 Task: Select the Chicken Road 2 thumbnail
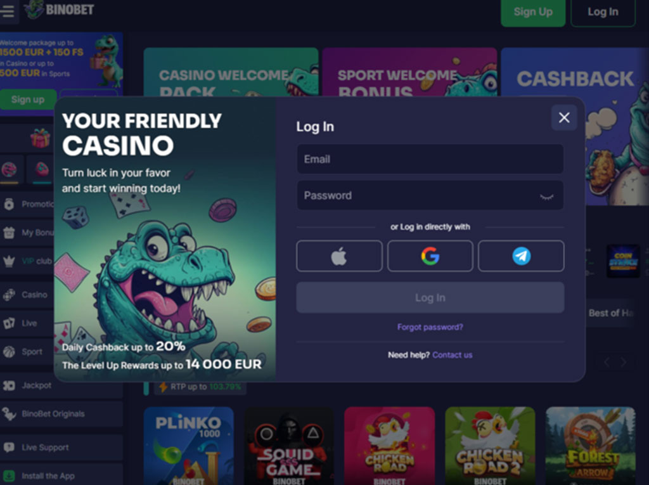pos(490,446)
